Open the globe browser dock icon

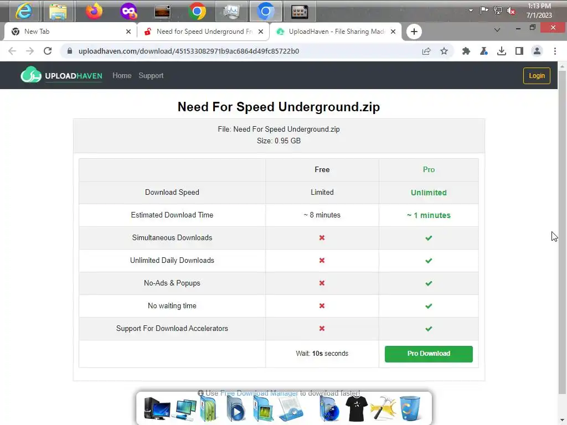tap(329, 409)
